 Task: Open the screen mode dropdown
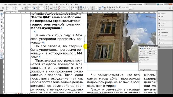72,4
